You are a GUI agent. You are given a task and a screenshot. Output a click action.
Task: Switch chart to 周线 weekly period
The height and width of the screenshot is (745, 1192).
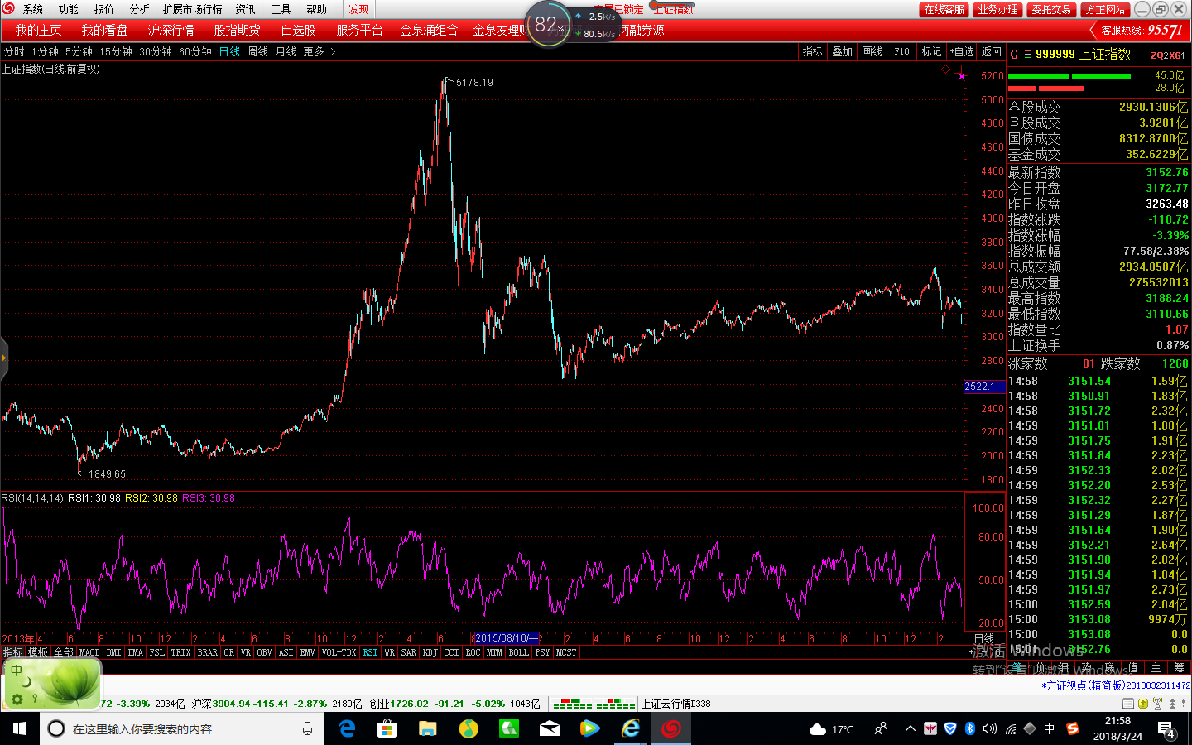coord(258,51)
